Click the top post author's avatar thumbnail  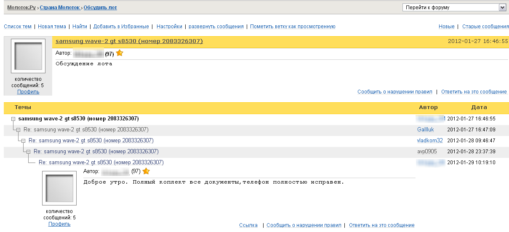pyautogui.click(x=28, y=56)
